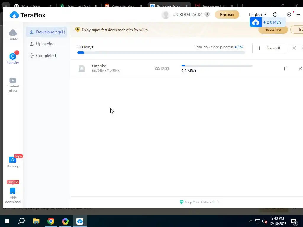The image size is (303, 227).
Task: Open a new browser tab
Action: [x=242, y=6]
